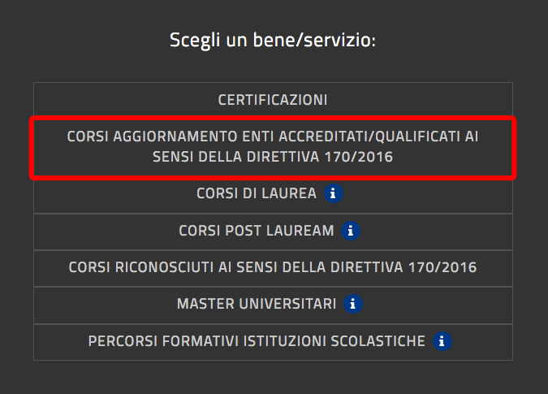The image size is (548, 394).
Task: View info for Percorsi Formativi Istituzioni Scolastiche
Action: [442, 341]
